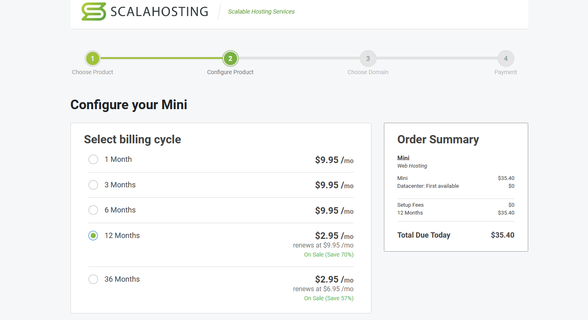Select the 12 Months radio button
This screenshot has width=588, height=320.
[93, 236]
